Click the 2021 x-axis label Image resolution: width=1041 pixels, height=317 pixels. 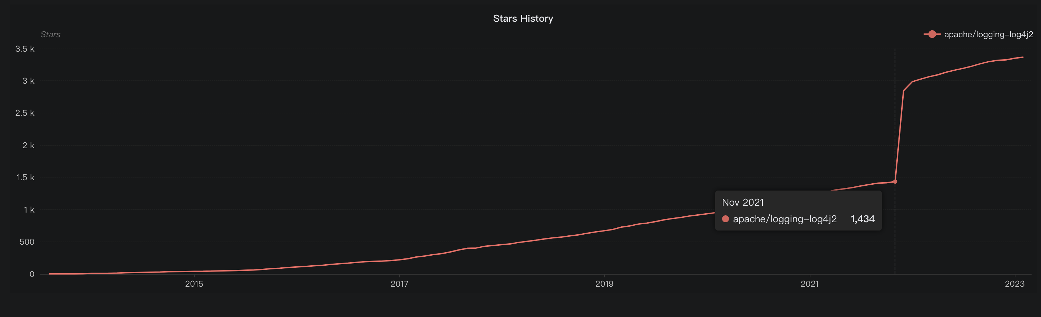[809, 284]
